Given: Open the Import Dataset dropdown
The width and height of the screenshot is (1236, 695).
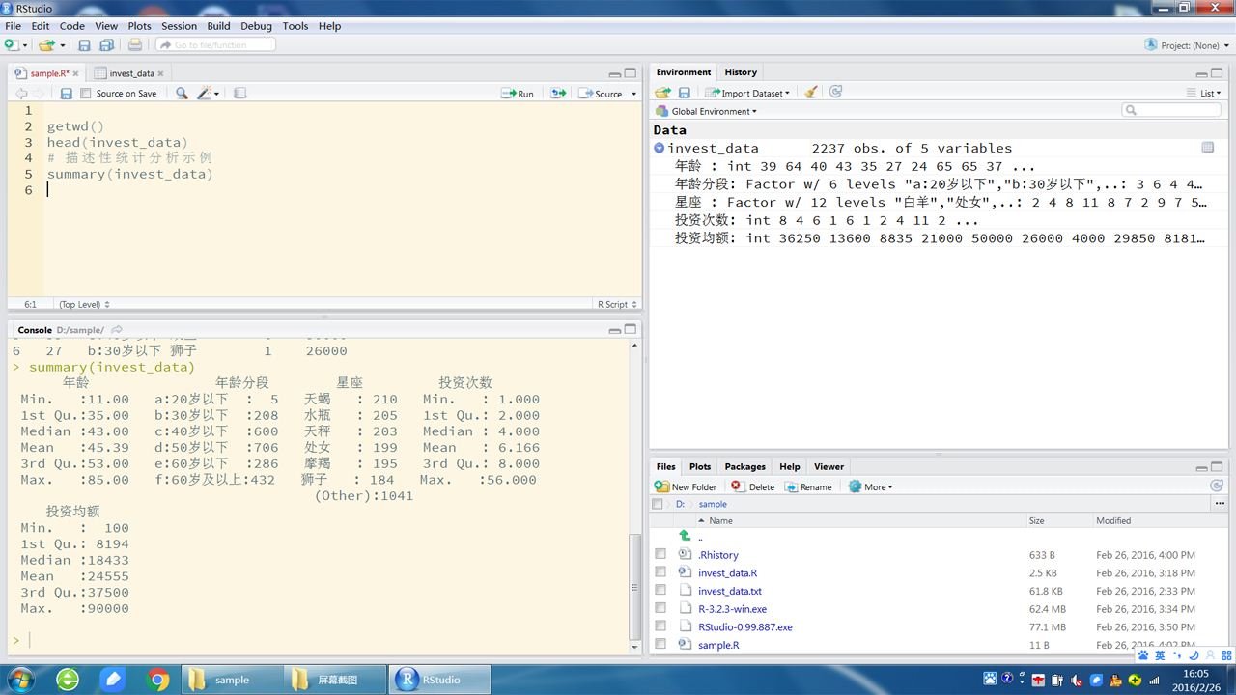Looking at the screenshot, I should [x=747, y=93].
